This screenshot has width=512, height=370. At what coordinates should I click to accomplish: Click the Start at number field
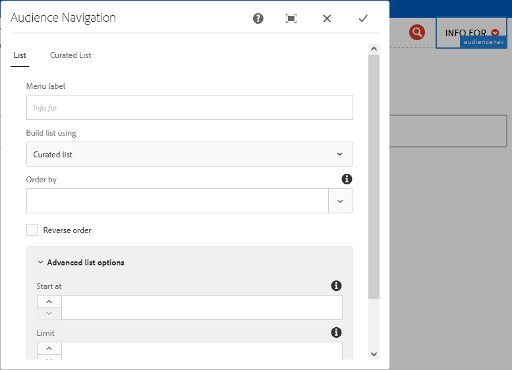pos(202,307)
